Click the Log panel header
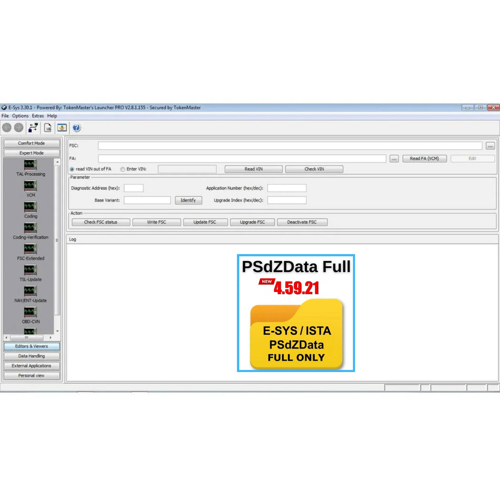The height and width of the screenshot is (500, 500). point(282,239)
